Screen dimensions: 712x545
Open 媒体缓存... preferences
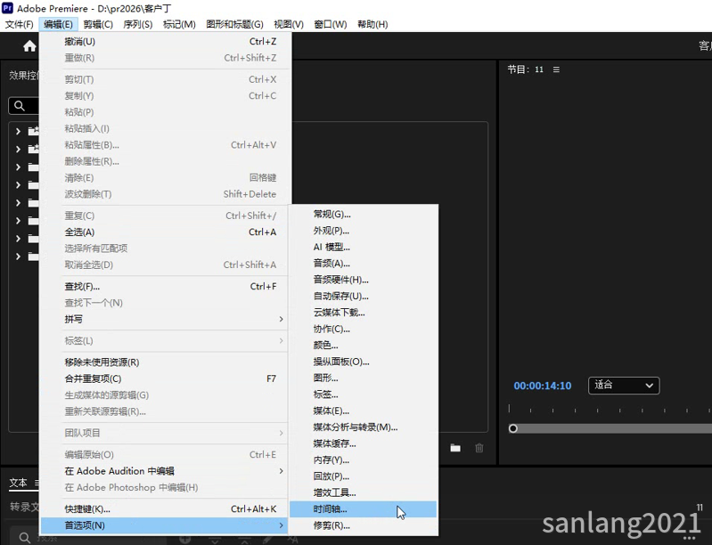pos(364,443)
